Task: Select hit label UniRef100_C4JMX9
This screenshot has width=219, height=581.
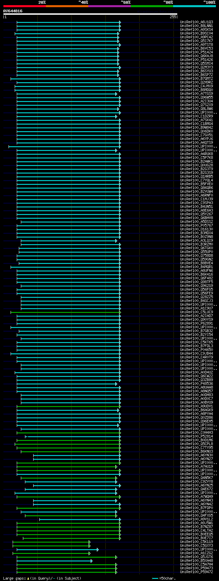Action: pyautogui.click(x=196, y=86)
